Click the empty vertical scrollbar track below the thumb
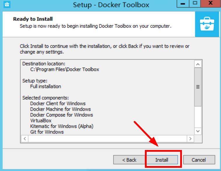This screenshot has height=171, width=221. tap(198, 117)
